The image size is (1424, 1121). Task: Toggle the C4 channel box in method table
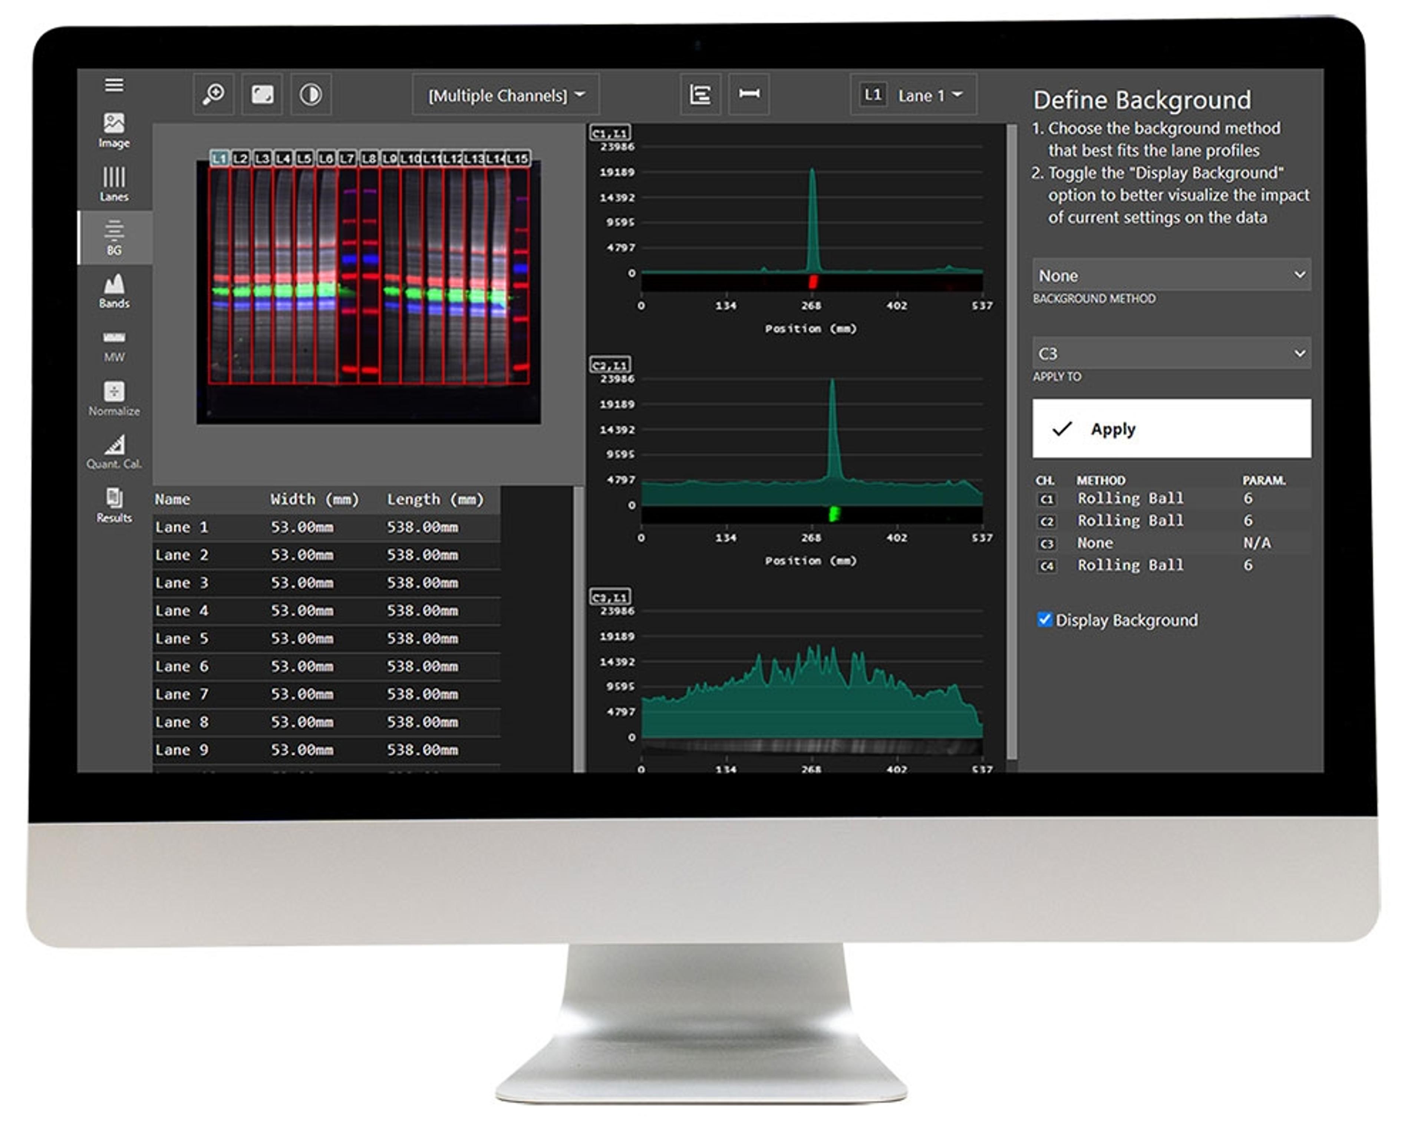(x=1046, y=566)
